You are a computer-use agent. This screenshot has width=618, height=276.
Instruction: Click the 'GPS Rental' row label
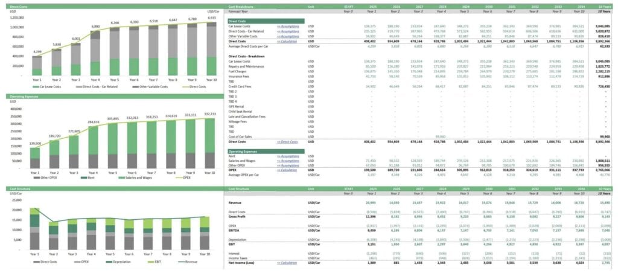click(237, 106)
